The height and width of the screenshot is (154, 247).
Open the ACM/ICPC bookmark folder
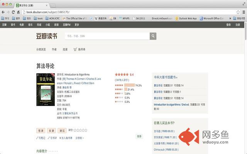coord(52,18)
